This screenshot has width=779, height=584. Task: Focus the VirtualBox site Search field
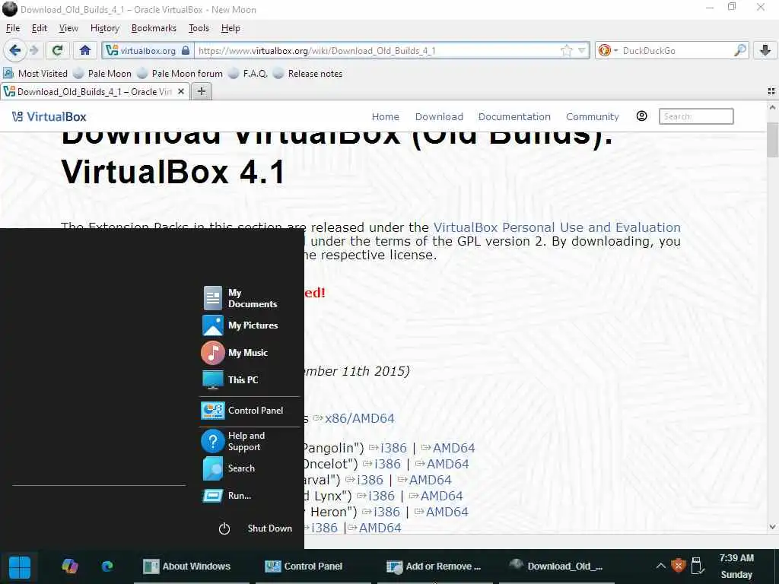click(696, 116)
